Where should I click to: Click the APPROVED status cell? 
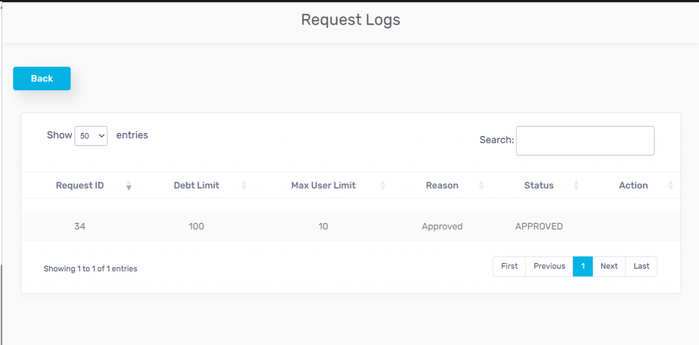pos(539,226)
